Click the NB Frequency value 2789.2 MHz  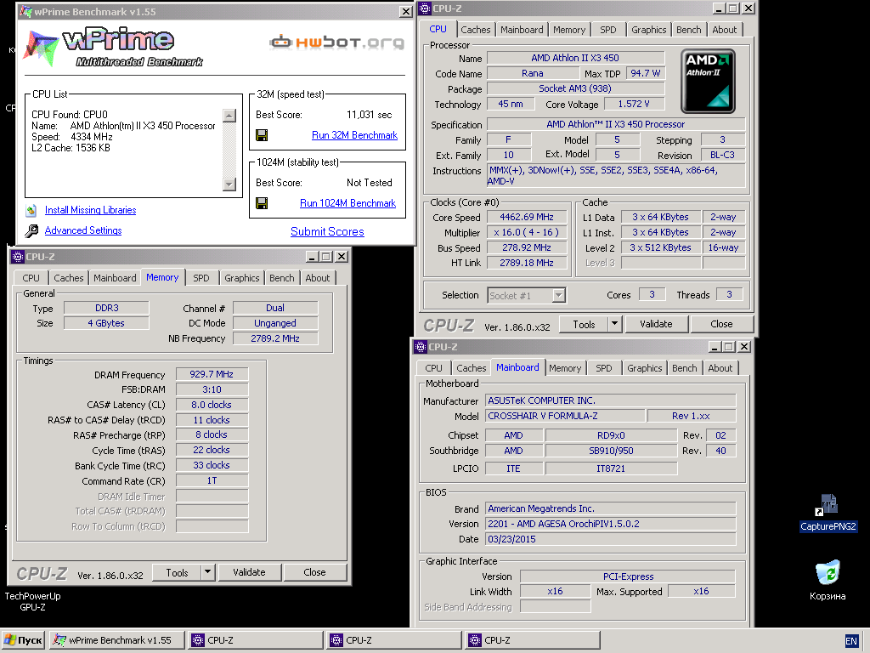(275, 338)
